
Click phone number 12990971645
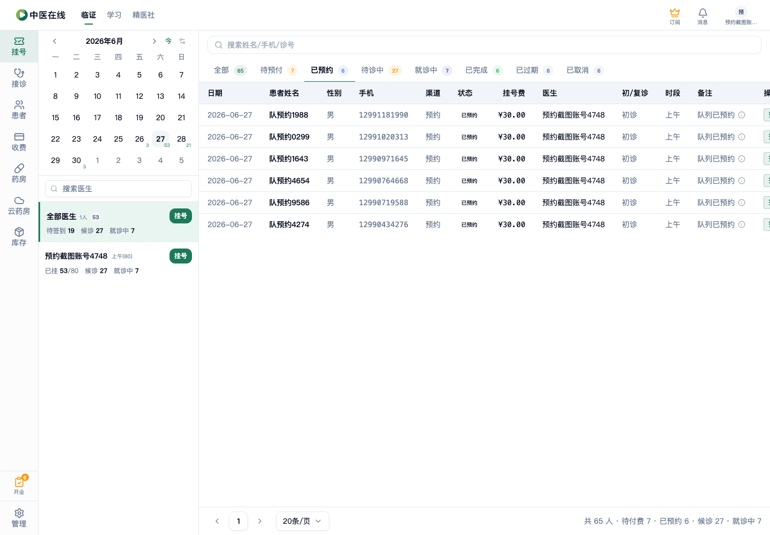(x=383, y=159)
